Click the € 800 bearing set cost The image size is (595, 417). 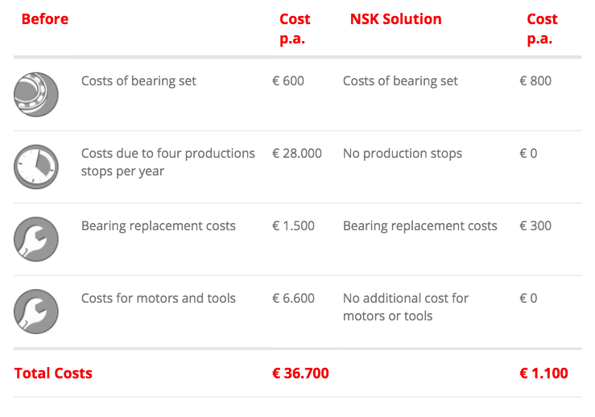[x=535, y=81]
